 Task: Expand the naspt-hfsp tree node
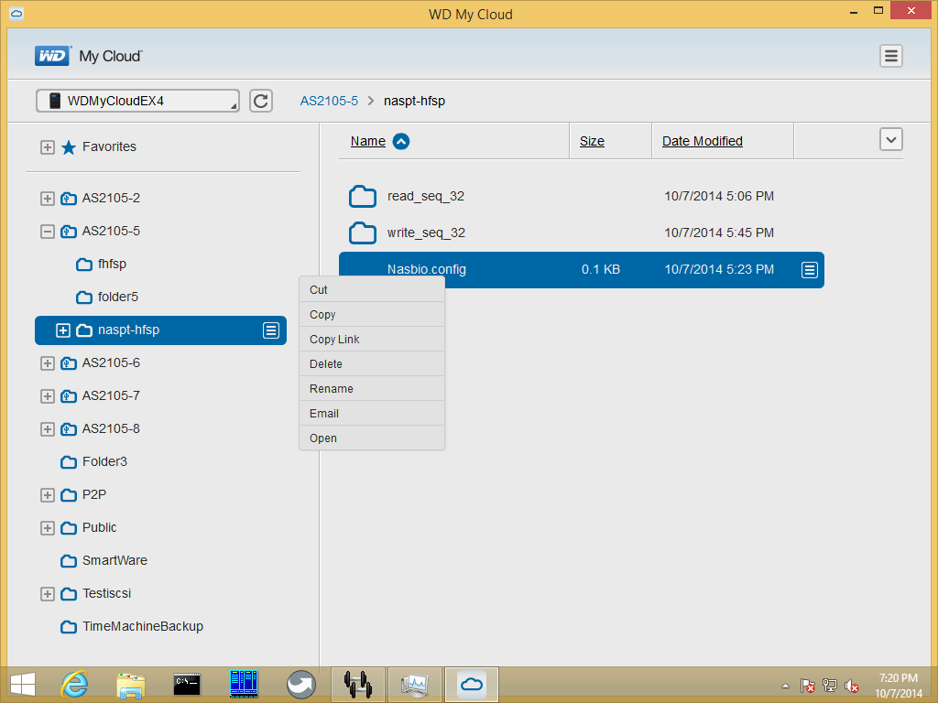pos(63,330)
